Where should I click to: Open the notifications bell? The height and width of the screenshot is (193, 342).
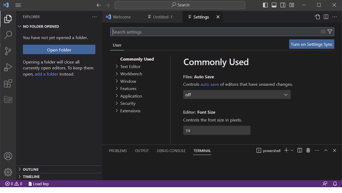pos(335,184)
